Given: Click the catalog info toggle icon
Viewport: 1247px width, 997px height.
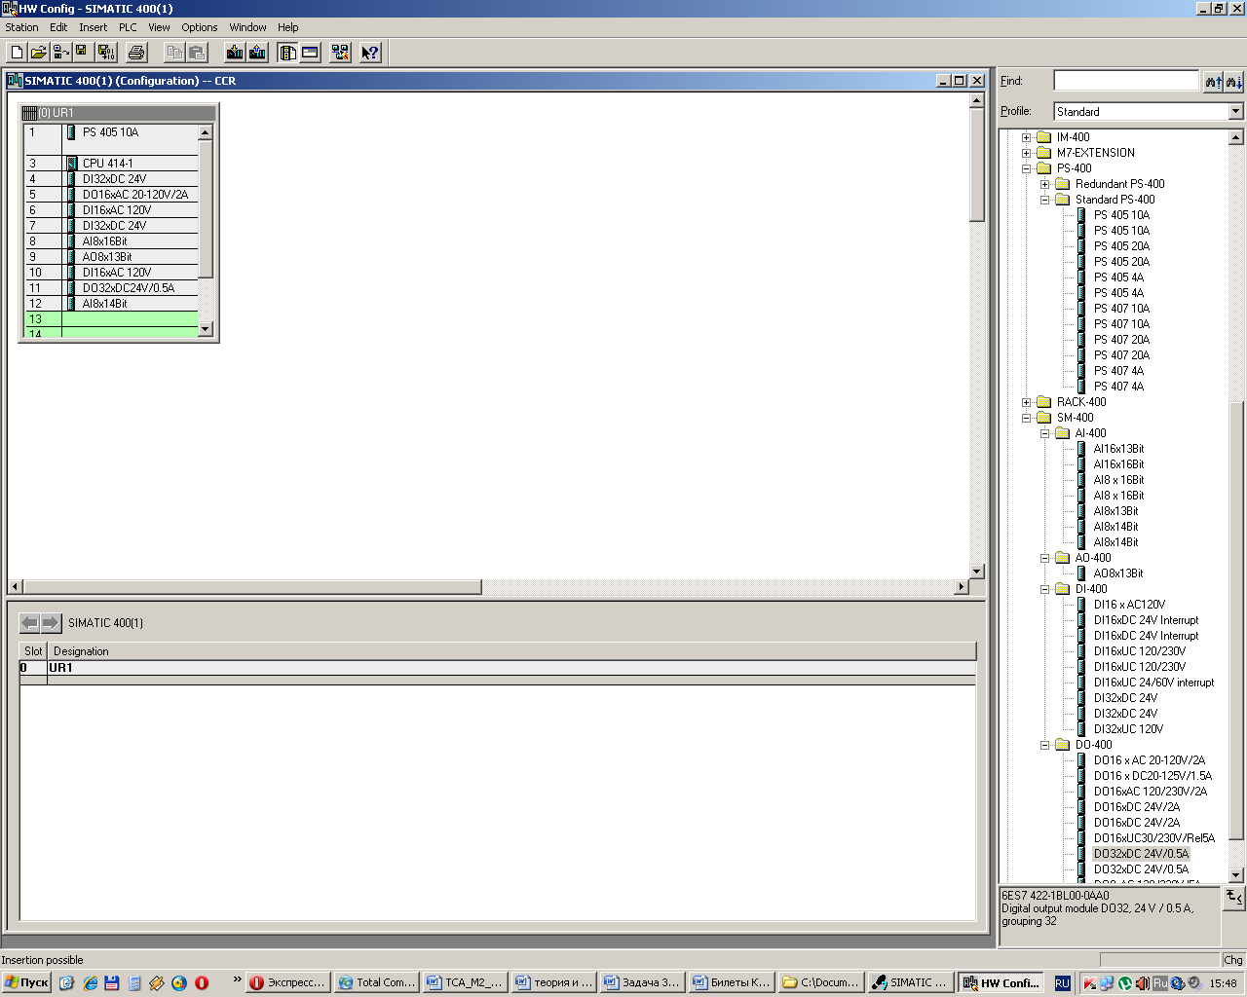Looking at the screenshot, I should pos(1234,897).
